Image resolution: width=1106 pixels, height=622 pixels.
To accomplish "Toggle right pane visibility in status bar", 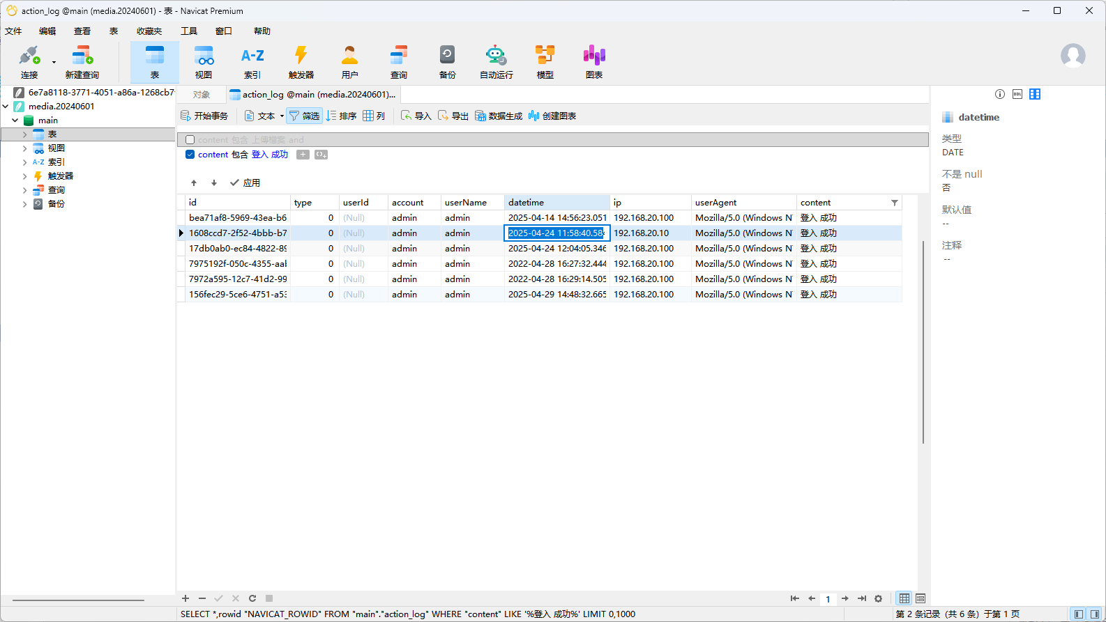I will 1095,614.
